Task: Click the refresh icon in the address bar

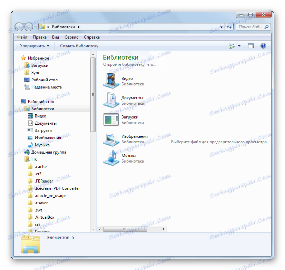Action: tap(229, 27)
